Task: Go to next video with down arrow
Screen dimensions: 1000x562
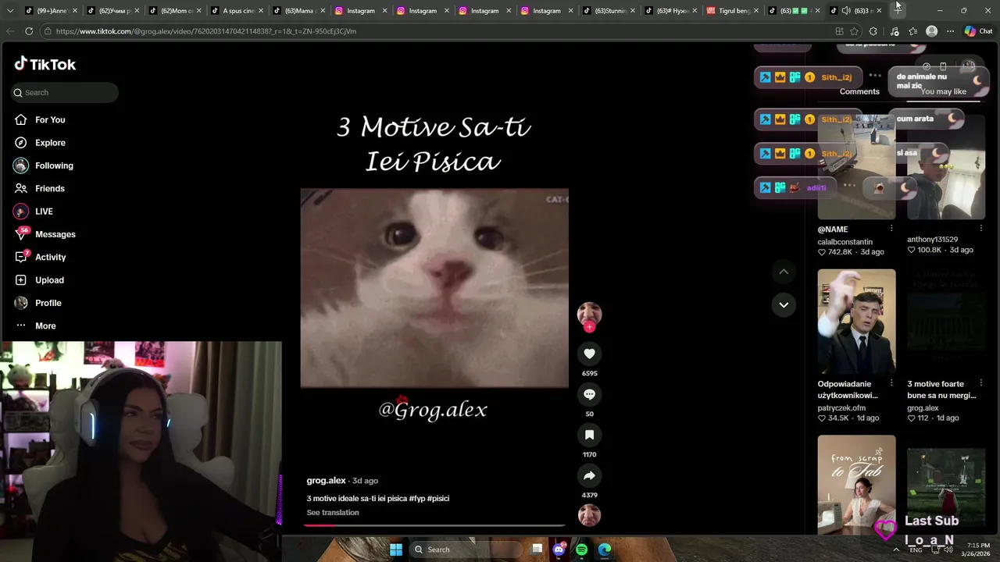Action: tap(784, 304)
